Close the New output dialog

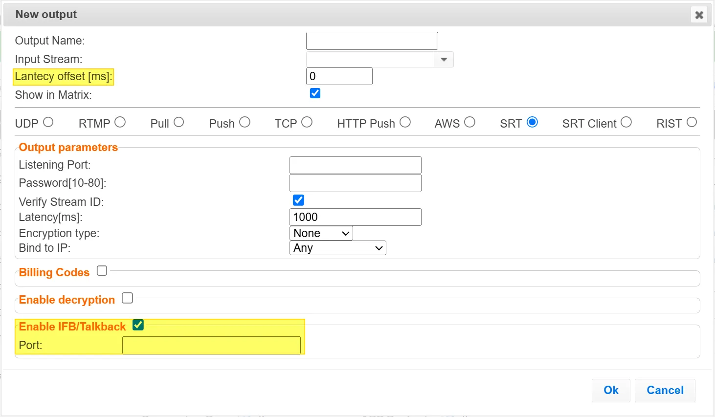click(x=699, y=15)
